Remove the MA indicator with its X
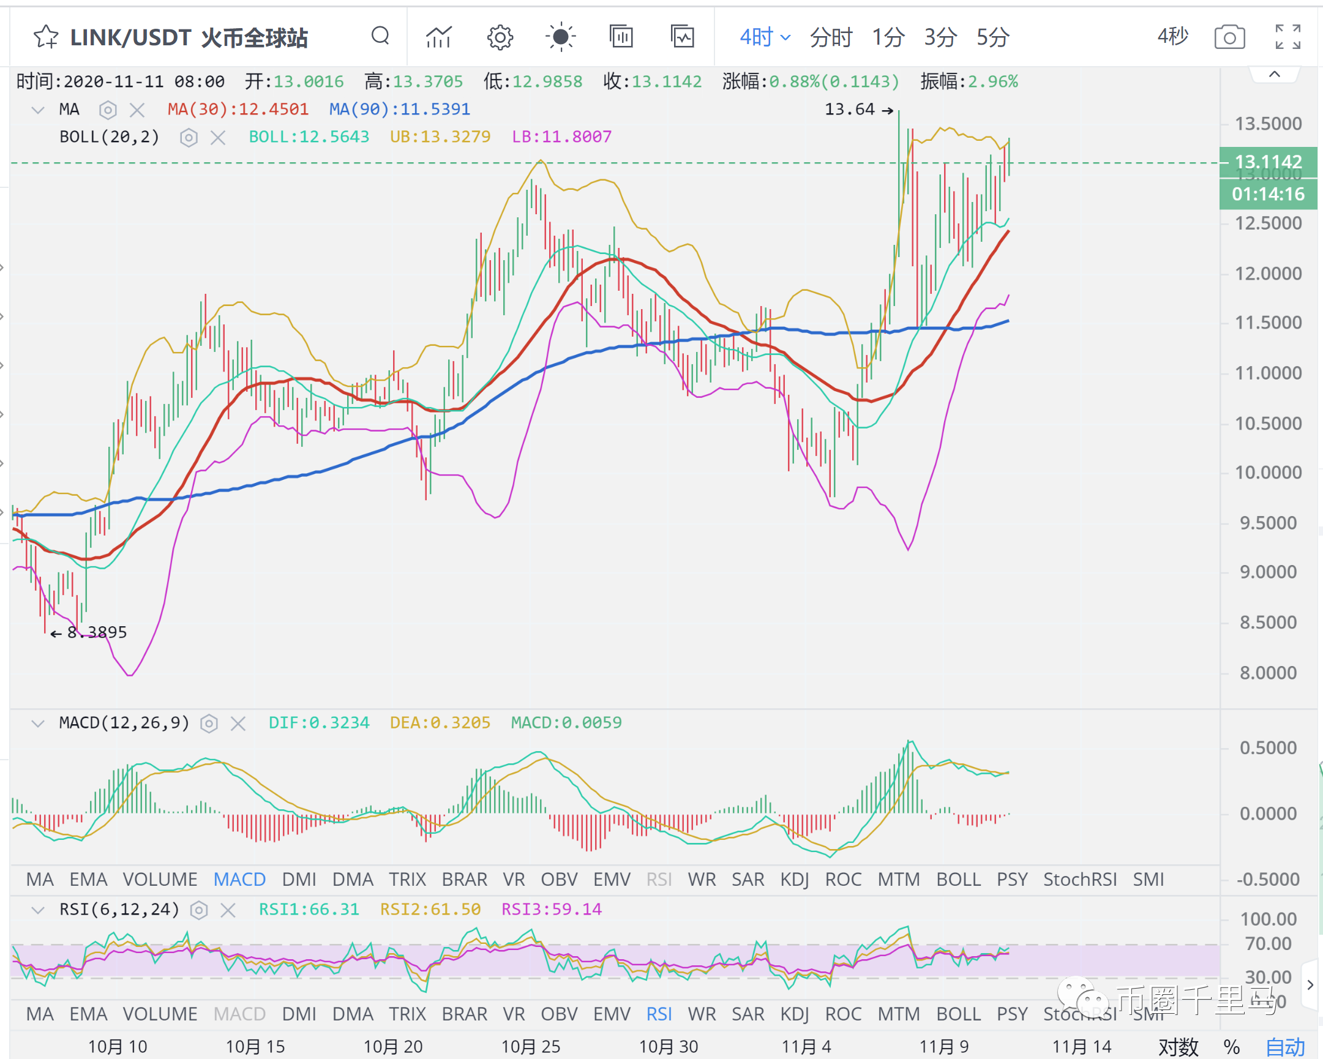Image resolution: width=1323 pixels, height=1059 pixels. point(137,110)
